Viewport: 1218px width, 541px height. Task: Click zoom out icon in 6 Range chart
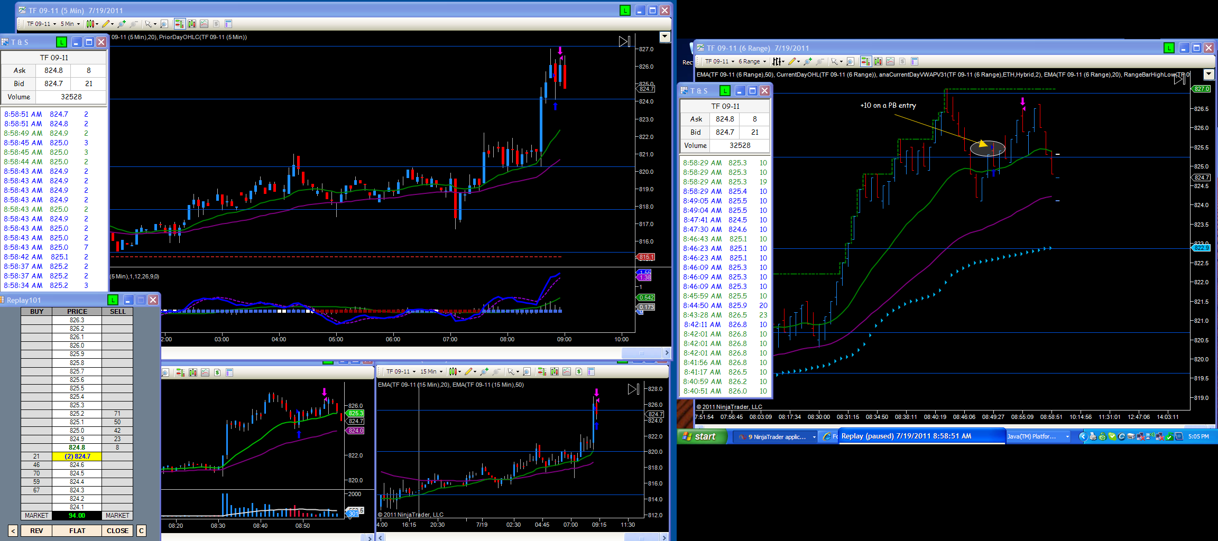point(820,61)
